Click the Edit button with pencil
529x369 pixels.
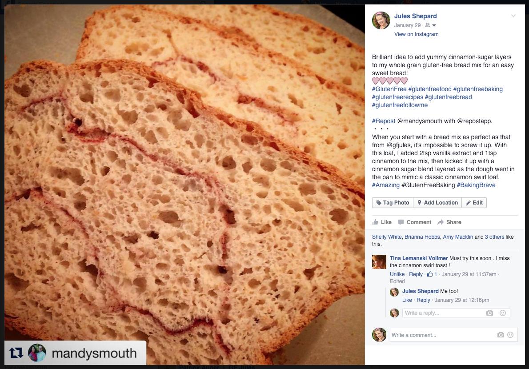point(474,203)
